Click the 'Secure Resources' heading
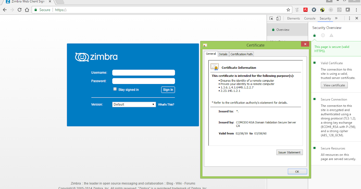 click(333, 148)
